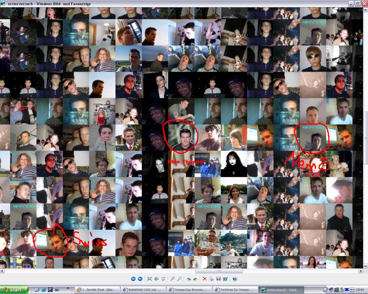Print the displayed picture
This screenshot has height=294, width=368.
212,279
